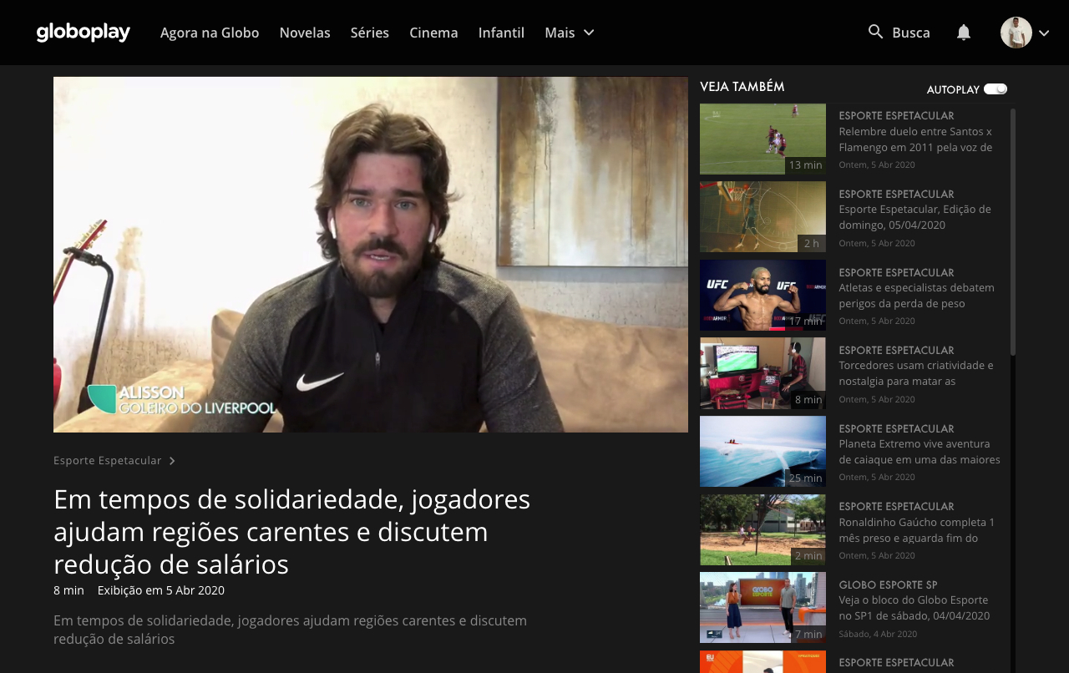Play the main Alisson video
Image resolution: width=1069 pixels, height=673 pixels.
tap(371, 255)
